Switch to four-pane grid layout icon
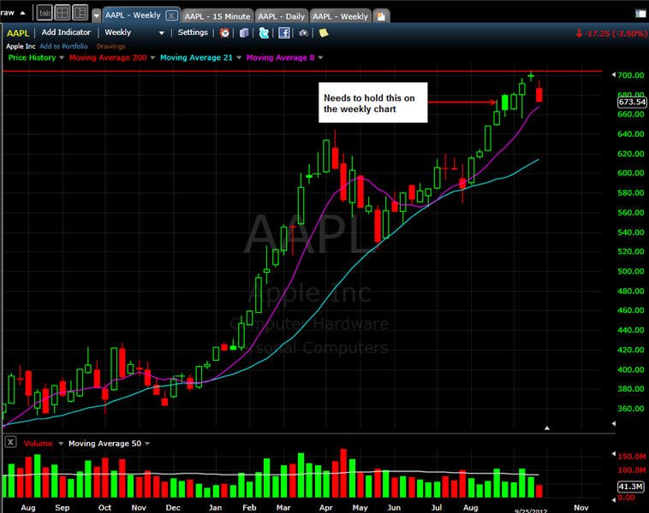This screenshot has width=649, height=513. 63,13
